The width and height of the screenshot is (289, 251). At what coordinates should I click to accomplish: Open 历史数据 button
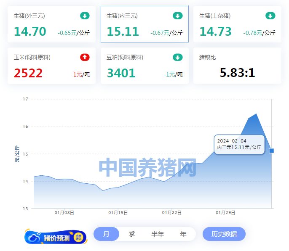click(x=224, y=234)
